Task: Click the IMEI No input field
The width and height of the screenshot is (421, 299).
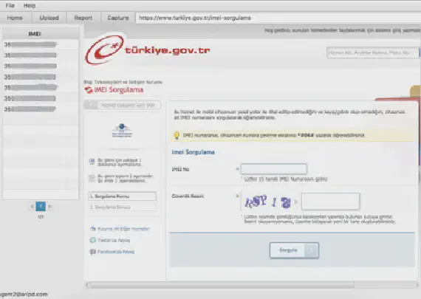Action: pos(274,169)
